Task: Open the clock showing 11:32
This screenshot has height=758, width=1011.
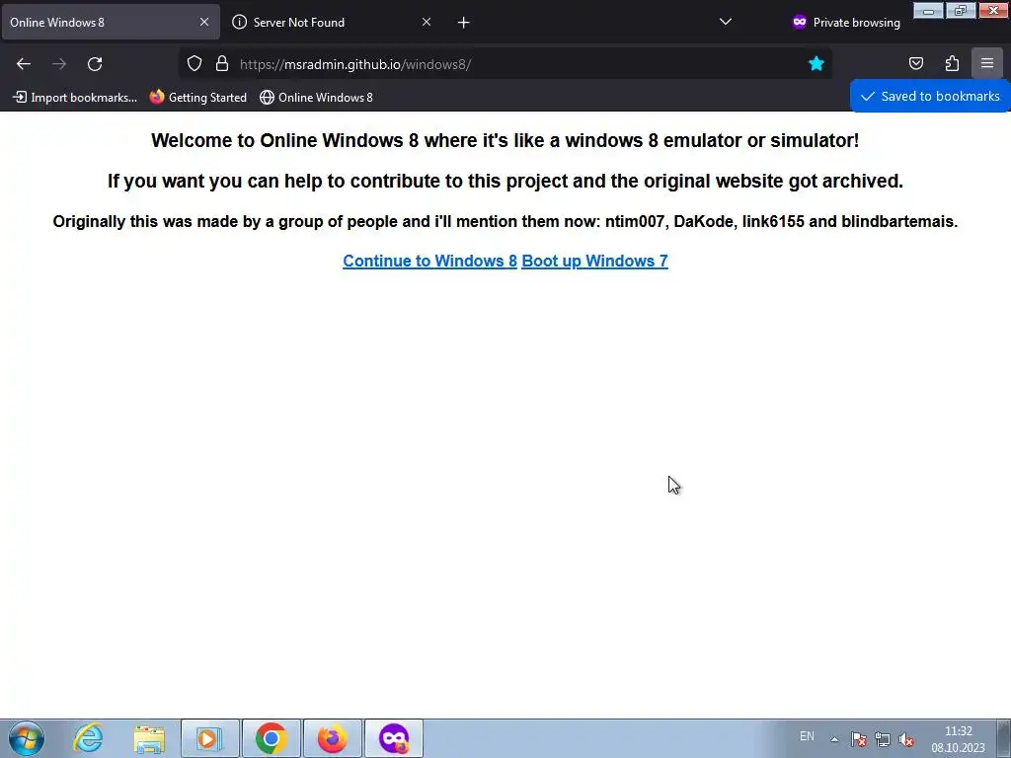Action: [x=958, y=739]
